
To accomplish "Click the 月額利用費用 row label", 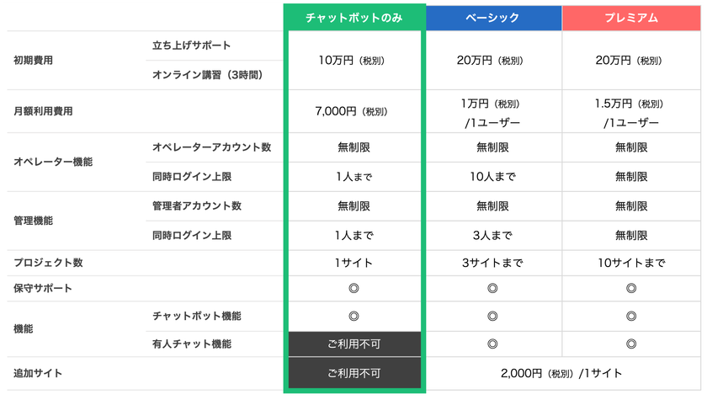I will pyautogui.click(x=43, y=111).
